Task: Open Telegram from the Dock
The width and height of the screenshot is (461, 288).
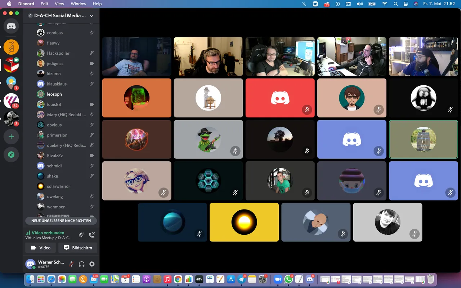Action: (241, 279)
